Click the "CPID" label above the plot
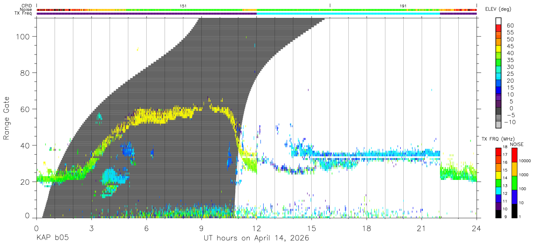The height and width of the screenshot is (247, 536). pos(27,6)
